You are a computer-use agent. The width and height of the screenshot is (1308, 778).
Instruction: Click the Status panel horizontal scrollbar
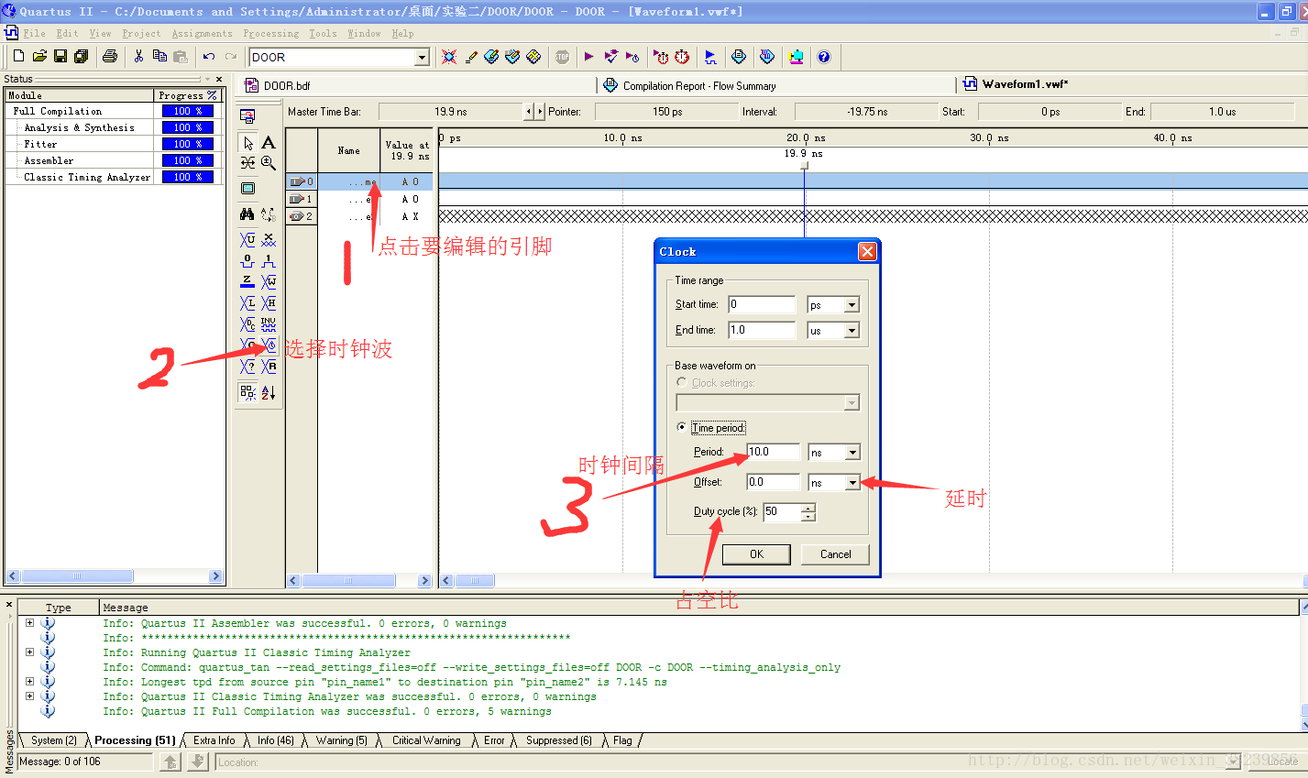(114, 576)
